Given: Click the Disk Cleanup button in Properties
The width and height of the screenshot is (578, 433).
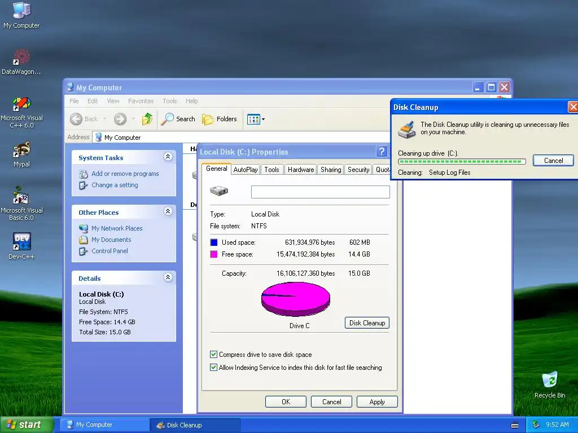Looking at the screenshot, I should tap(367, 323).
